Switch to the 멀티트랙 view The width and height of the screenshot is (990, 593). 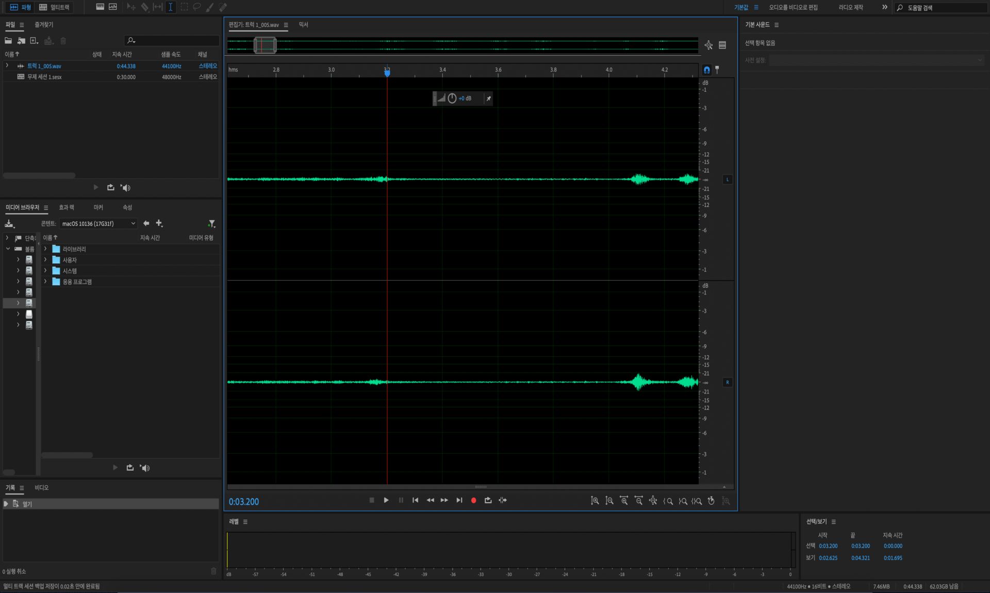[54, 7]
